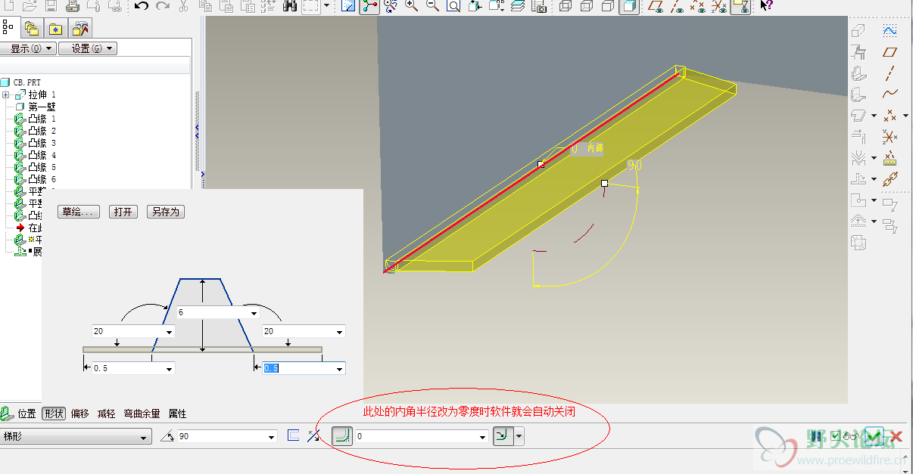Open the right angle 20 dropdown
This screenshot has width=913, height=474.
340,331
